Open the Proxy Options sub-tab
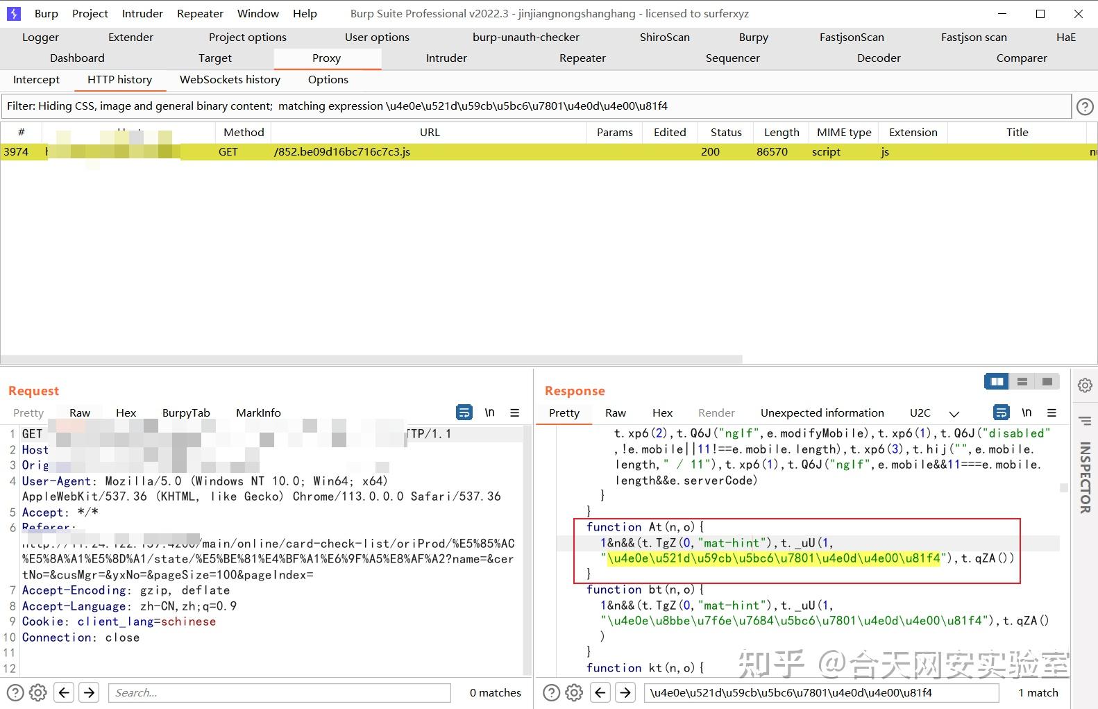The height and width of the screenshot is (709, 1098). (328, 80)
